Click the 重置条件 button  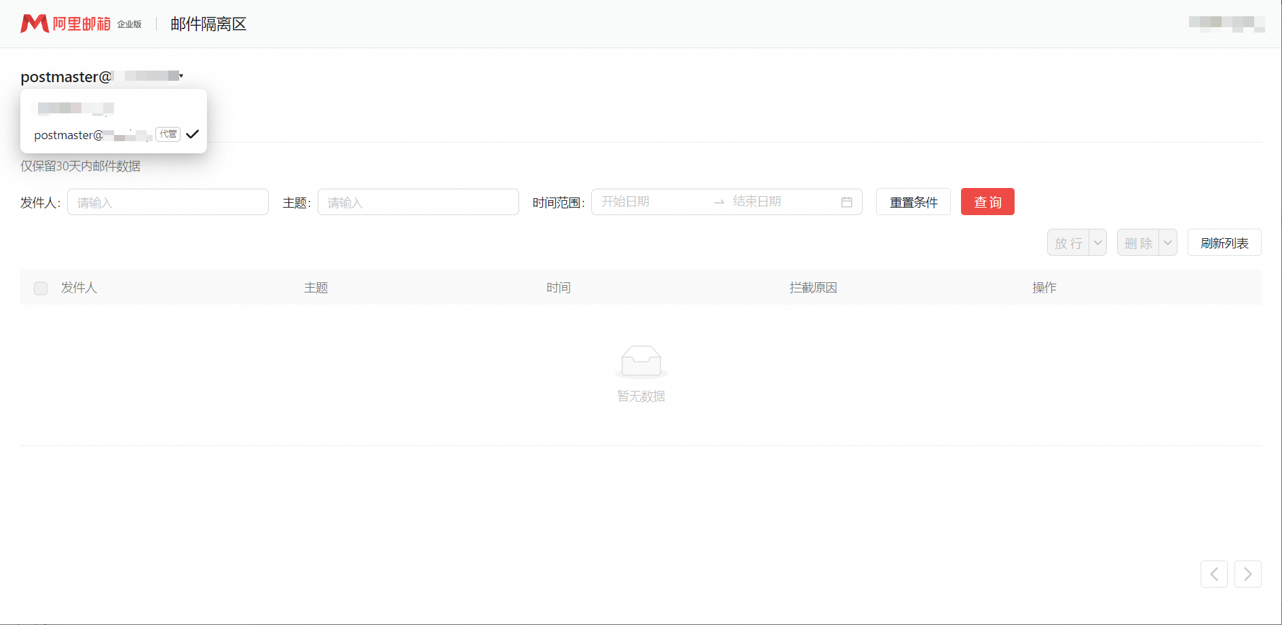[x=913, y=202]
